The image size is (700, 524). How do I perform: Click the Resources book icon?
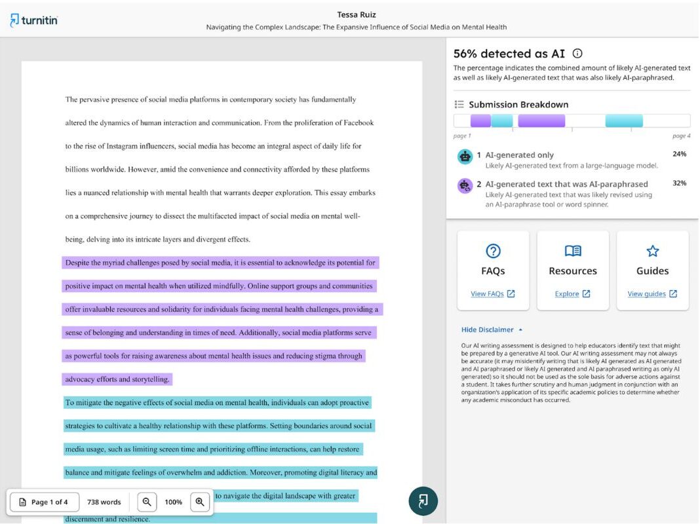[572, 252]
